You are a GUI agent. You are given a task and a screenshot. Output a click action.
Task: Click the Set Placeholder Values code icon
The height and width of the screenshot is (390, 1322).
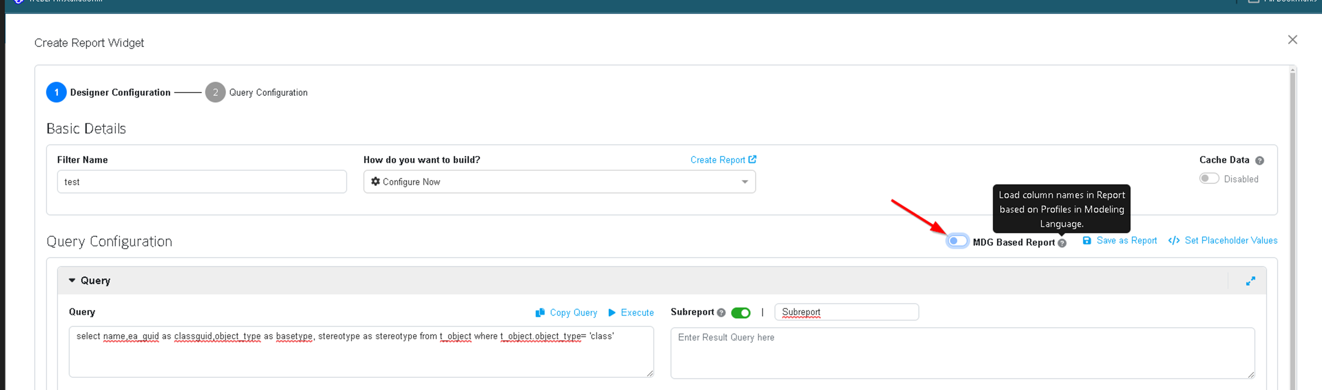[x=1173, y=240]
